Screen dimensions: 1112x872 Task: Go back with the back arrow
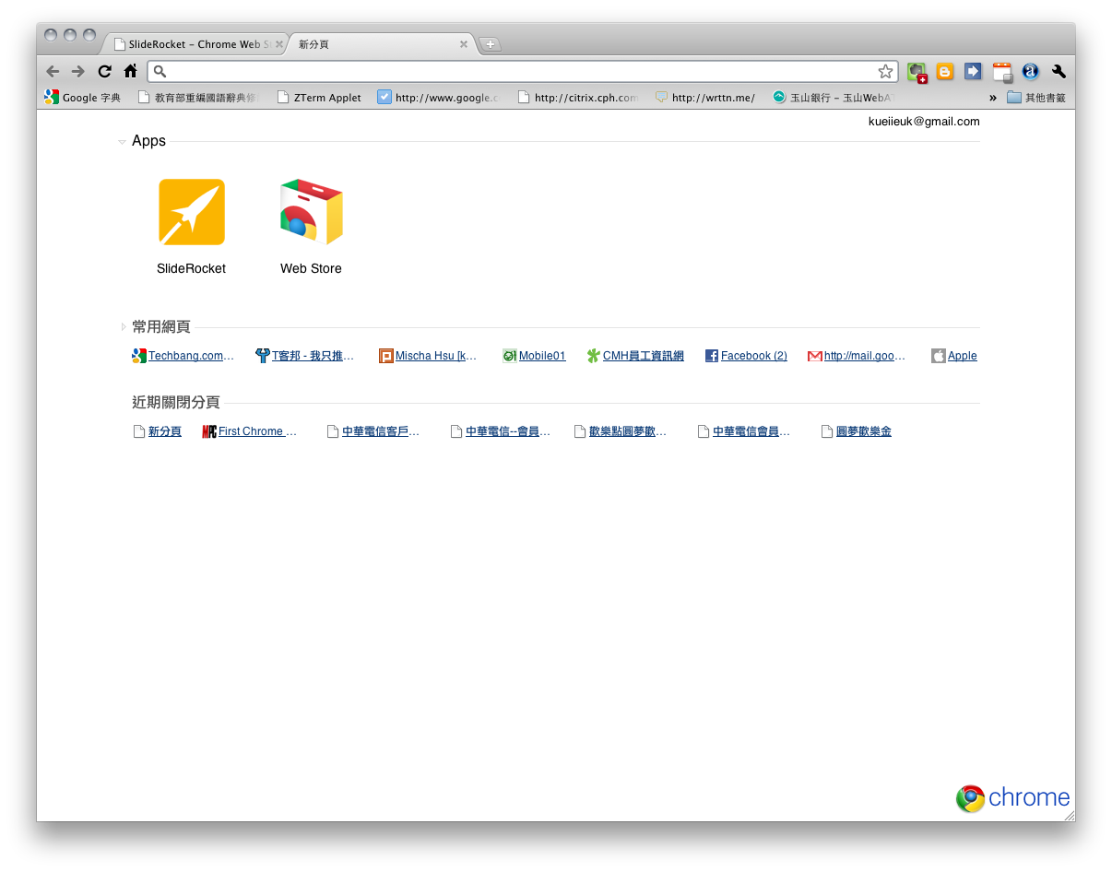[53, 71]
